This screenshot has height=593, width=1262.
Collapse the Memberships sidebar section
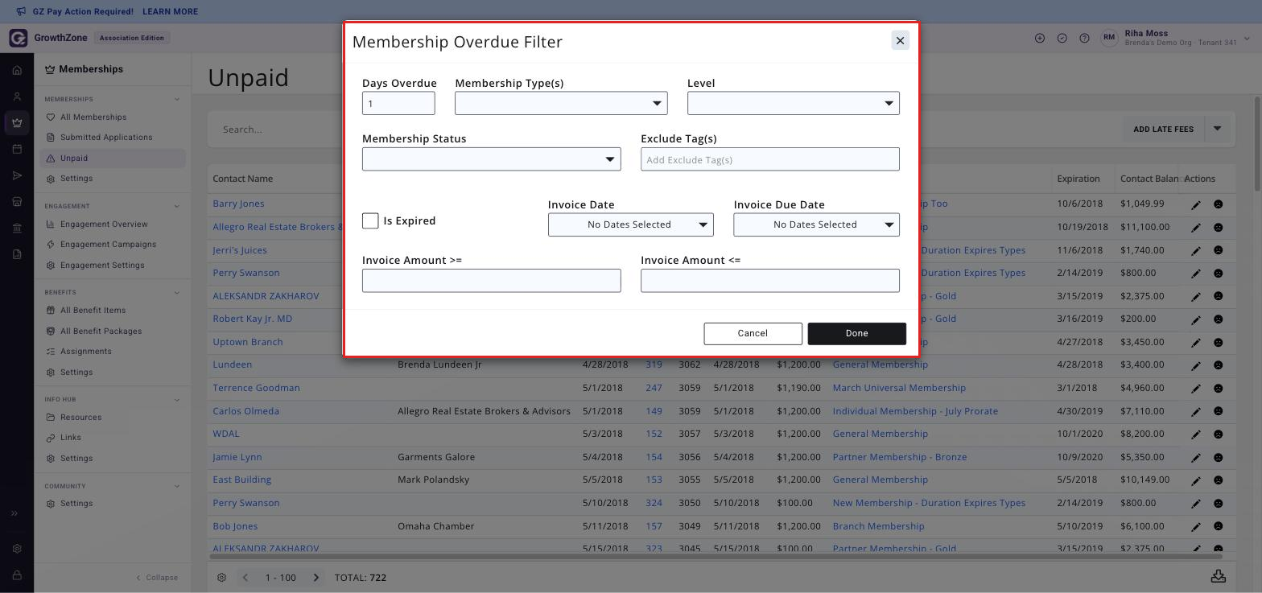pyautogui.click(x=177, y=99)
